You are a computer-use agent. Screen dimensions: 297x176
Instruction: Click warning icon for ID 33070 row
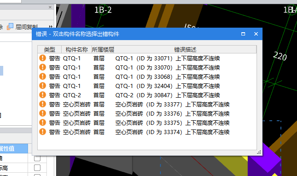tap(43, 67)
